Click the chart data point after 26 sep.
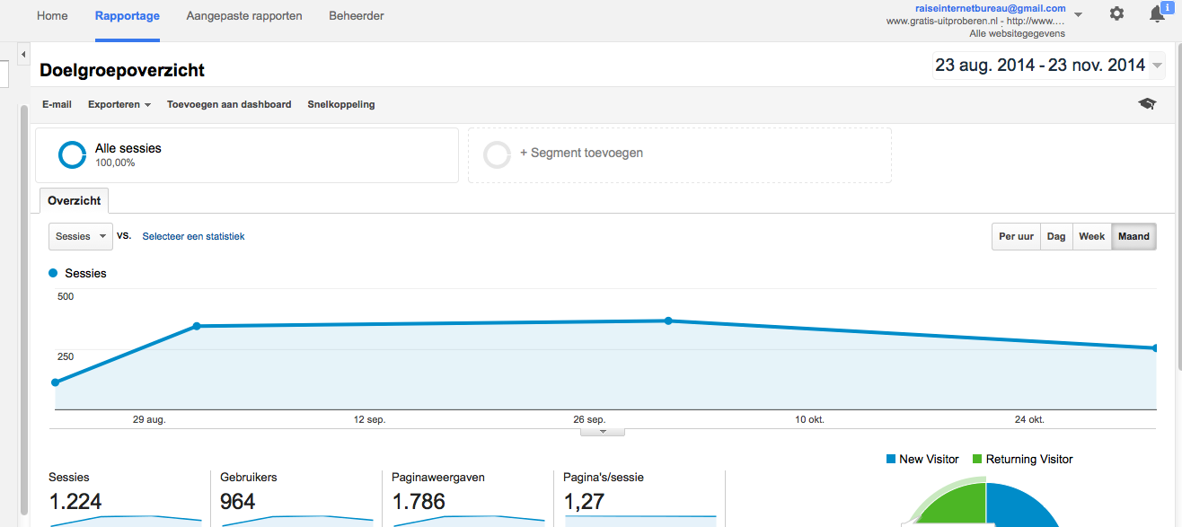 (668, 321)
